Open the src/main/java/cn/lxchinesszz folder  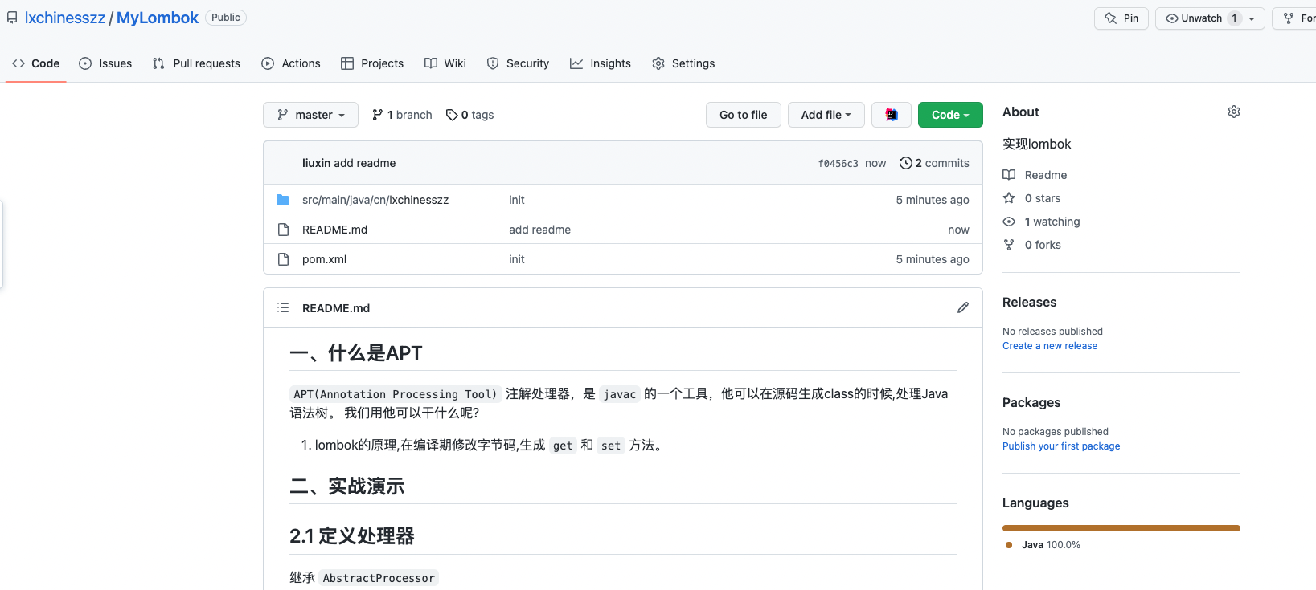click(x=375, y=200)
